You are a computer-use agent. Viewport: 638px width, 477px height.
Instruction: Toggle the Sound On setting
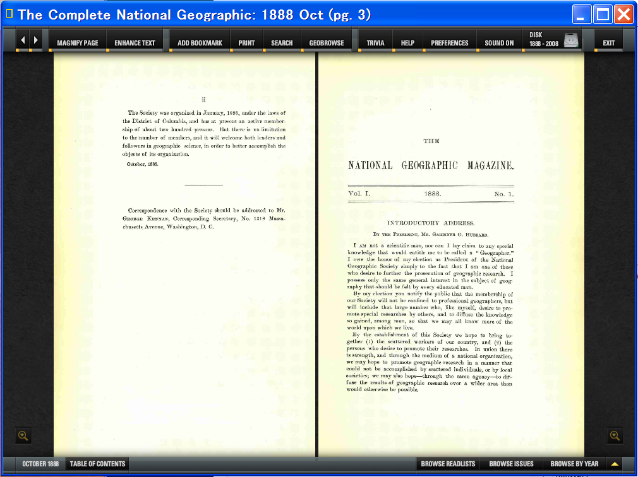[x=499, y=43]
